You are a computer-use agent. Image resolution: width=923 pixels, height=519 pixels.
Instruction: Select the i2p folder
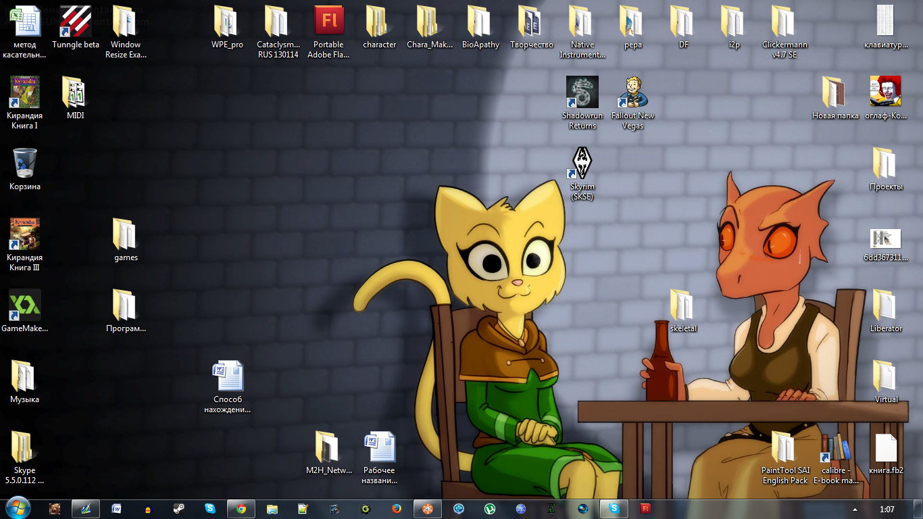pyautogui.click(x=734, y=27)
